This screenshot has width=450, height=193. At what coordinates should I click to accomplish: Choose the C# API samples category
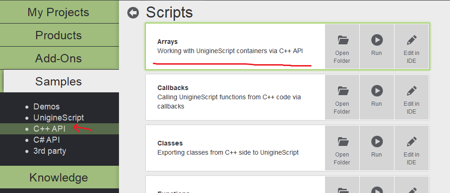(x=46, y=140)
